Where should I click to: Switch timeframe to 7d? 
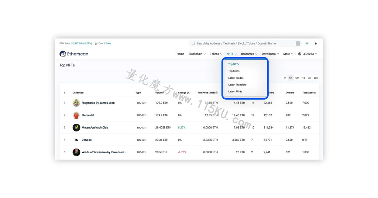click(x=309, y=78)
